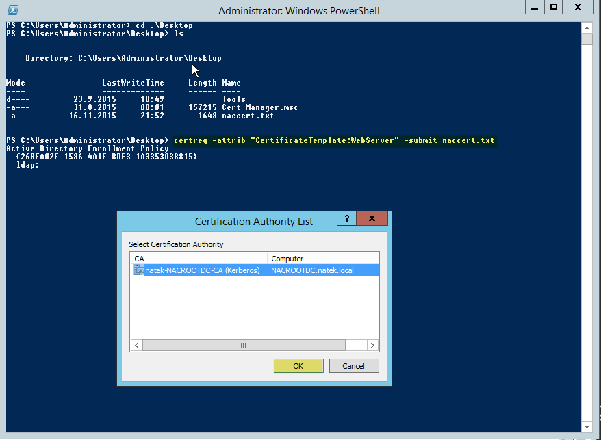This screenshot has width=601, height=440.
Task: Click the naccert.txt file name in listing
Action: [248, 116]
